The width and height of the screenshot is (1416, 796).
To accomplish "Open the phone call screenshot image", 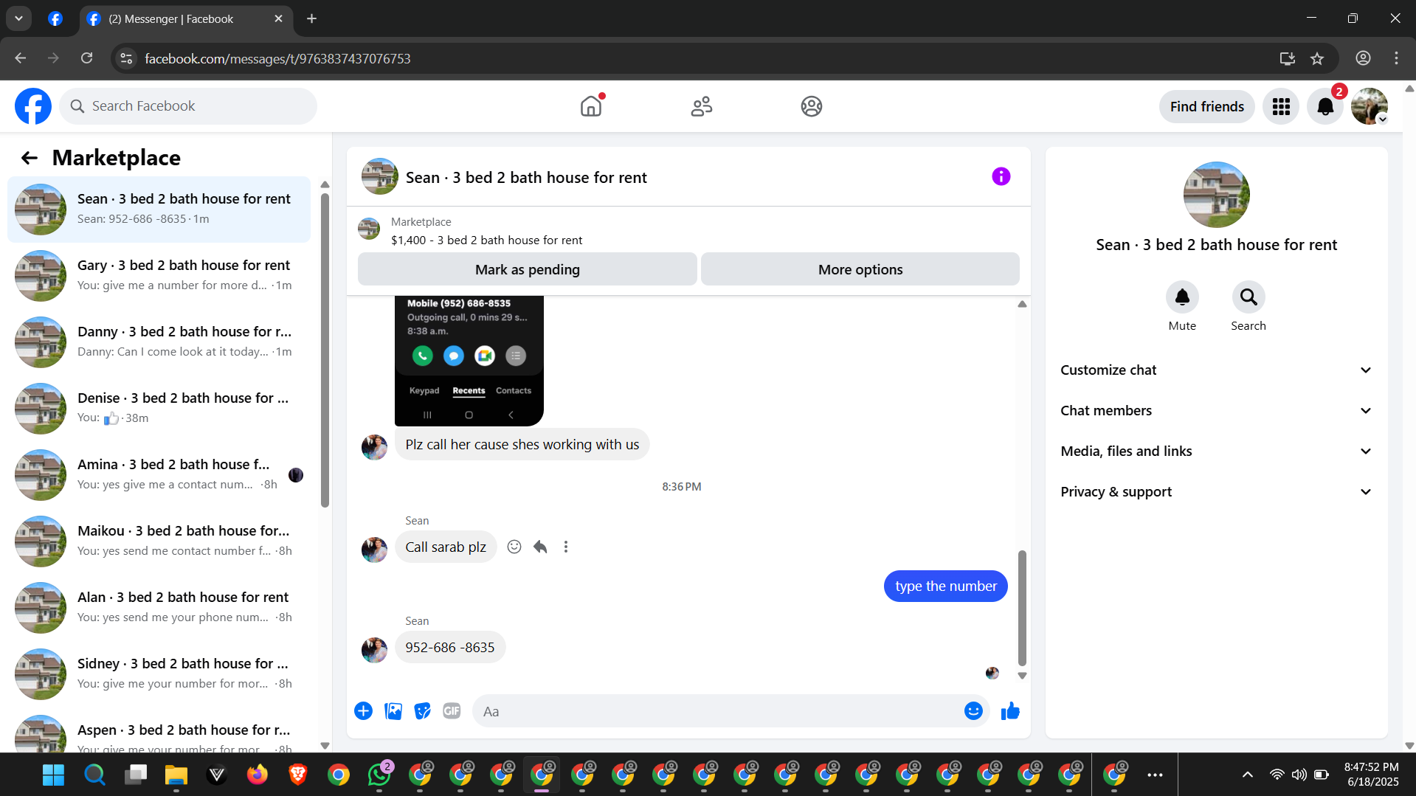I will coord(469,361).
